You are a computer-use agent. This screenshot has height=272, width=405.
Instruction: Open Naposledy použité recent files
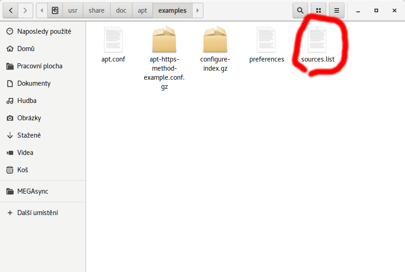pyautogui.click(x=44, y=31)
